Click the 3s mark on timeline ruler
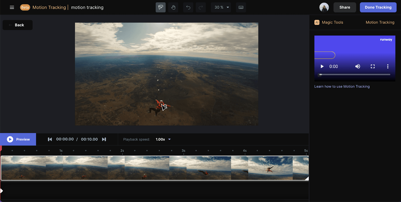The height and width of the screenshot is (202, 401). [x=183, y=151]
